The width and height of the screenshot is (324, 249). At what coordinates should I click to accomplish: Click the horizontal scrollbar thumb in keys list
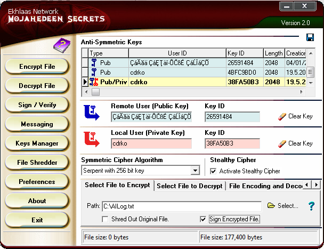coord(95,92)
